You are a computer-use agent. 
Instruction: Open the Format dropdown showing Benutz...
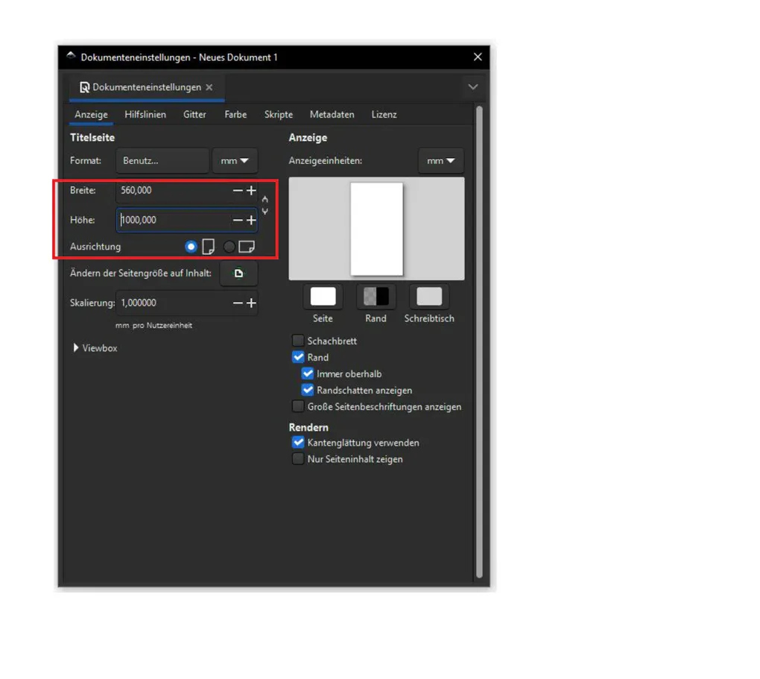click(162, 160)
